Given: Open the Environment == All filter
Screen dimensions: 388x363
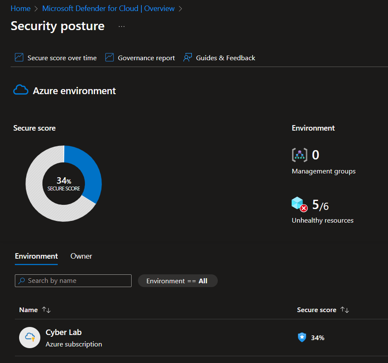Looking at the screenshot, I should pyautogui.click(x=178, y=281).
